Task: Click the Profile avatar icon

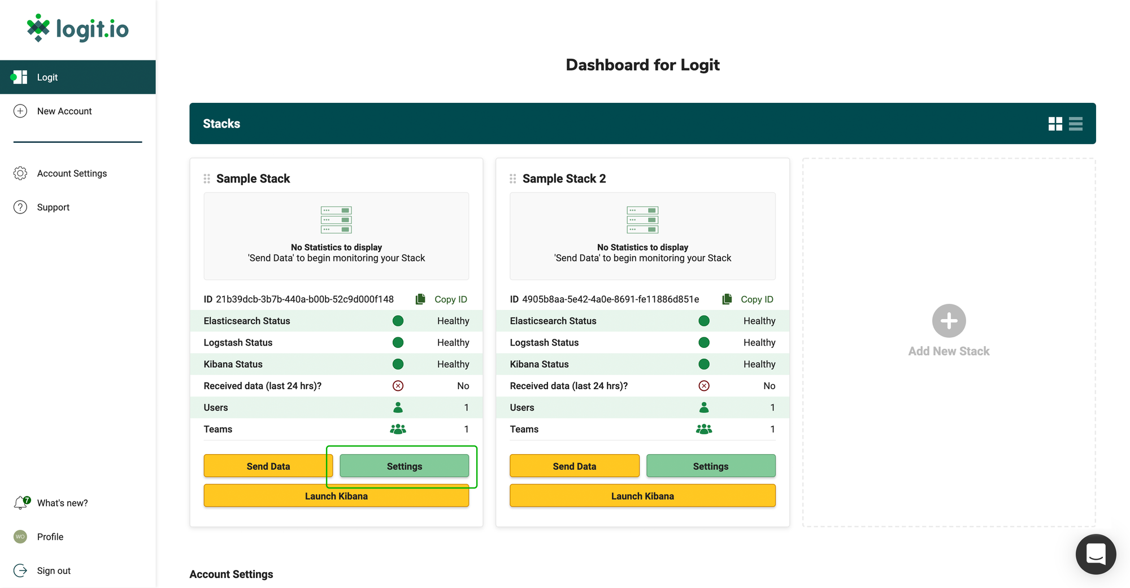Action: [20, 537]
